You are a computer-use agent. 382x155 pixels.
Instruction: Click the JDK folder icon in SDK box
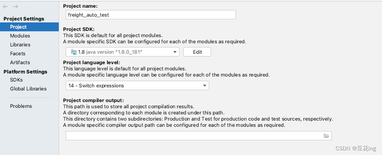click(74, 52)
